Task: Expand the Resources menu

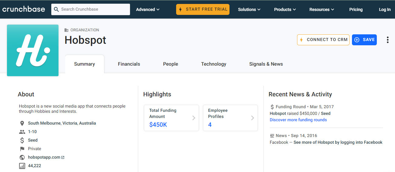Action: [x=322, y=9]
